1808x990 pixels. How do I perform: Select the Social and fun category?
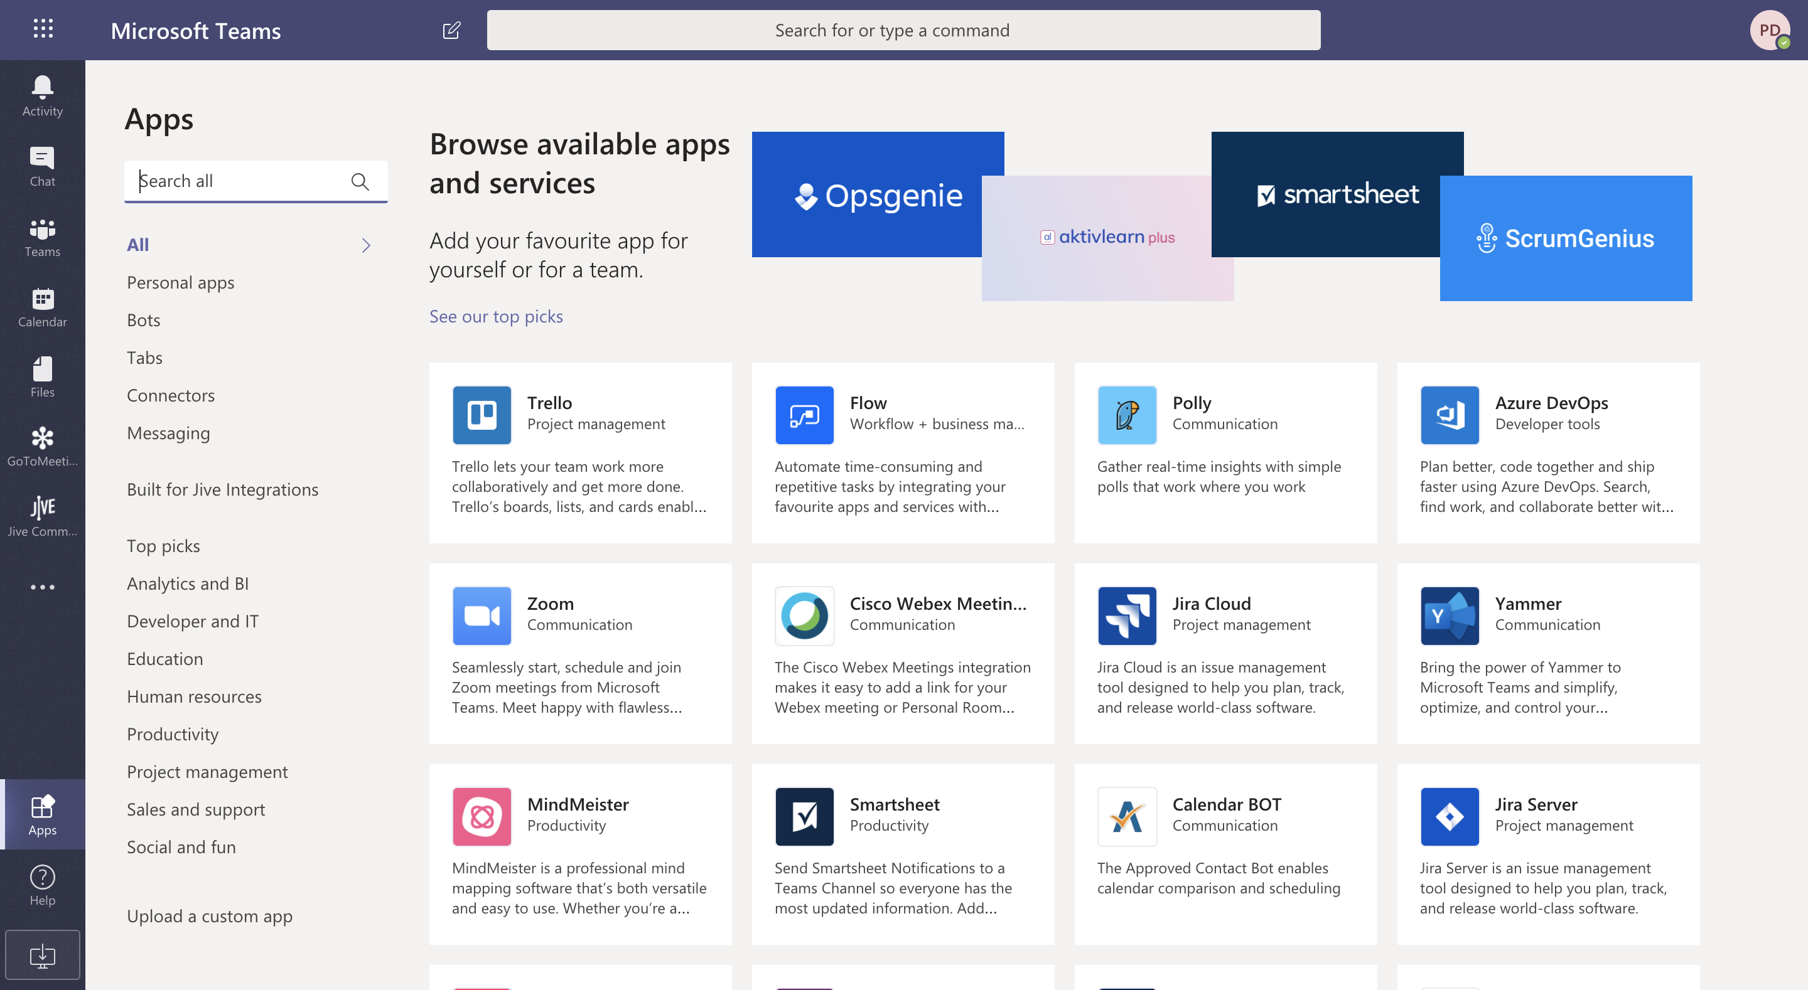click(182, 845)
